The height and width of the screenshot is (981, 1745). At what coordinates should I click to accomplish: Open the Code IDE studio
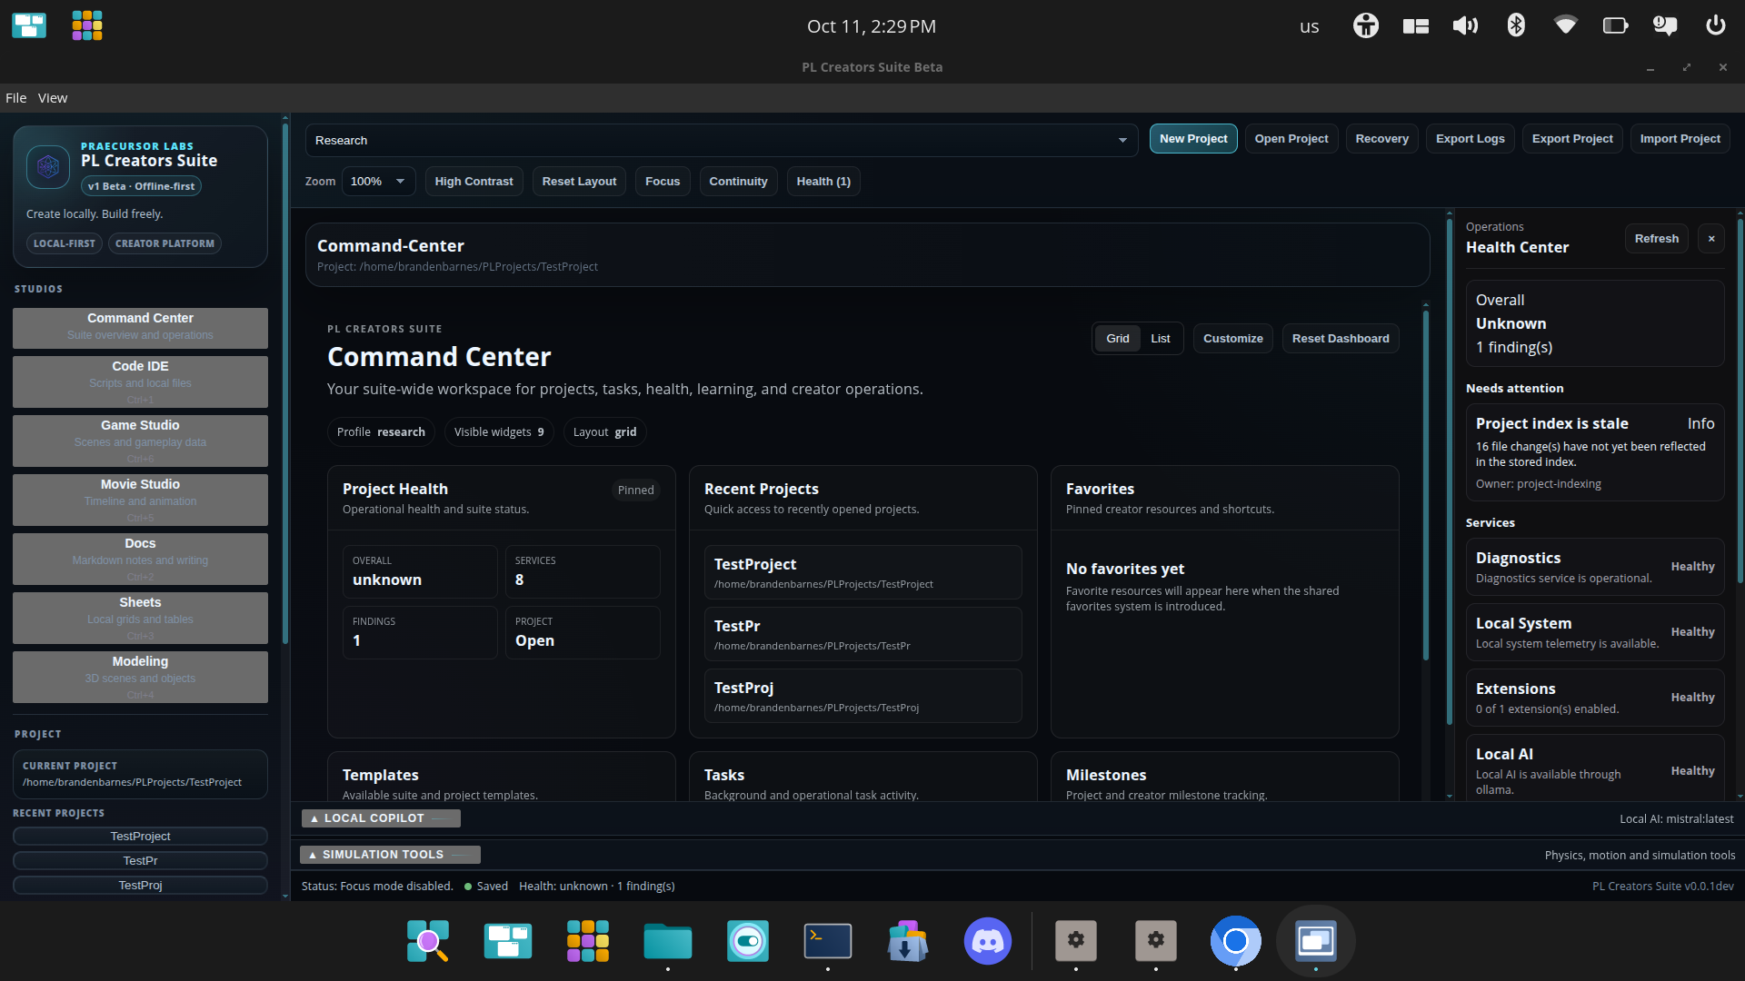point(140,381)
